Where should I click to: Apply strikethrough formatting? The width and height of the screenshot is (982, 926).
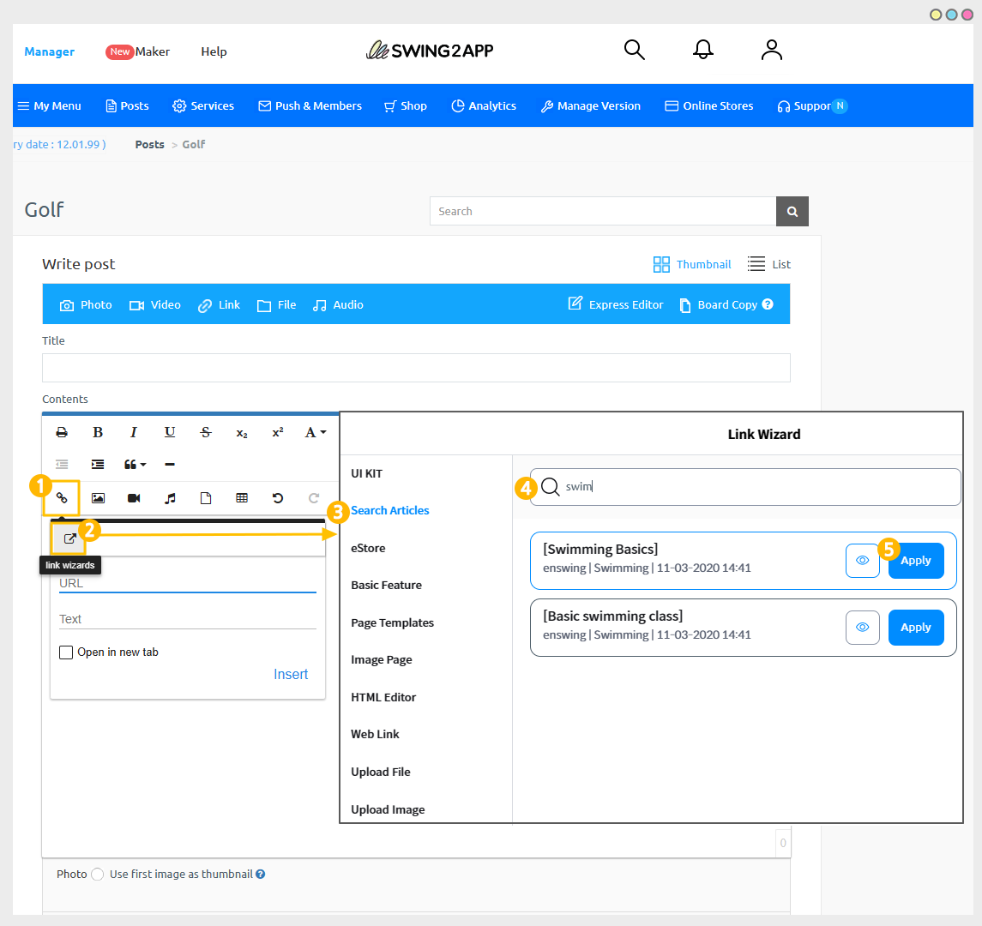tap(206, 432)
